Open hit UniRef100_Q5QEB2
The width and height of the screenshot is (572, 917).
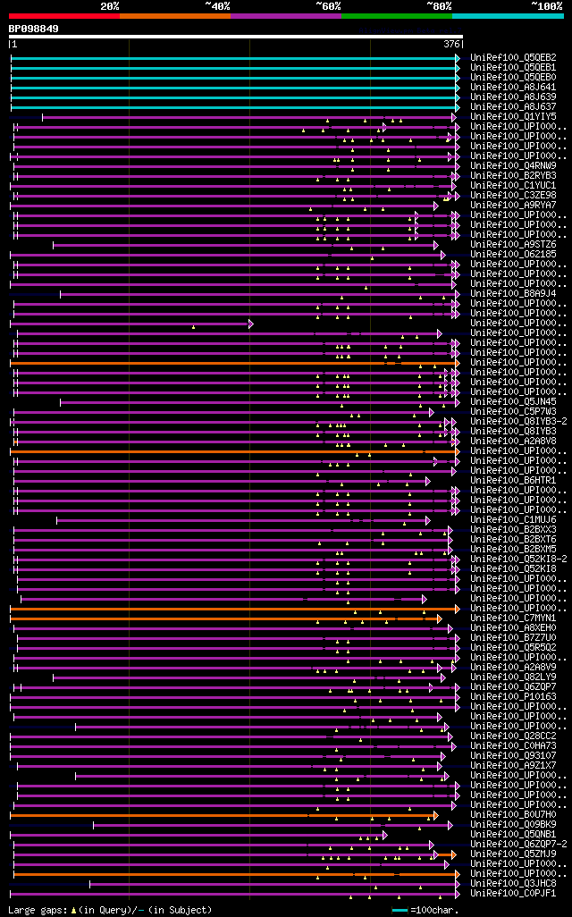513,57
